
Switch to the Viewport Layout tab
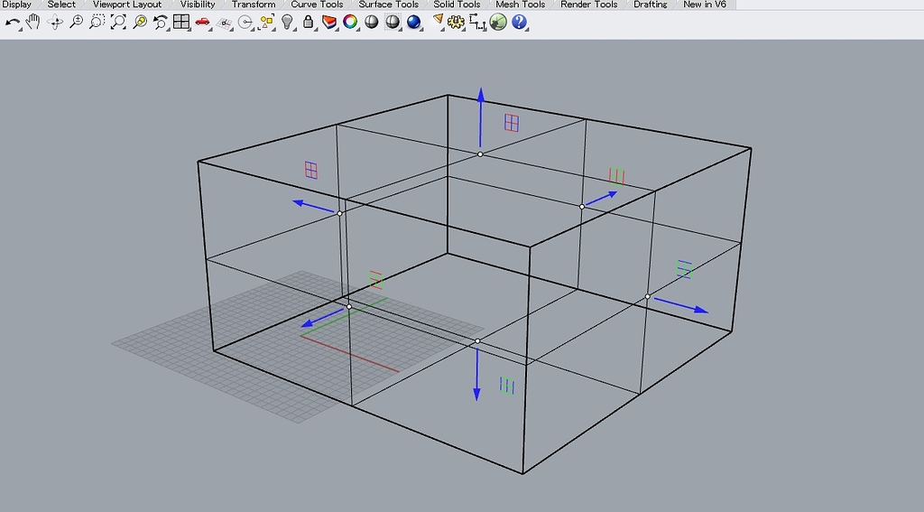pos(126,5)
